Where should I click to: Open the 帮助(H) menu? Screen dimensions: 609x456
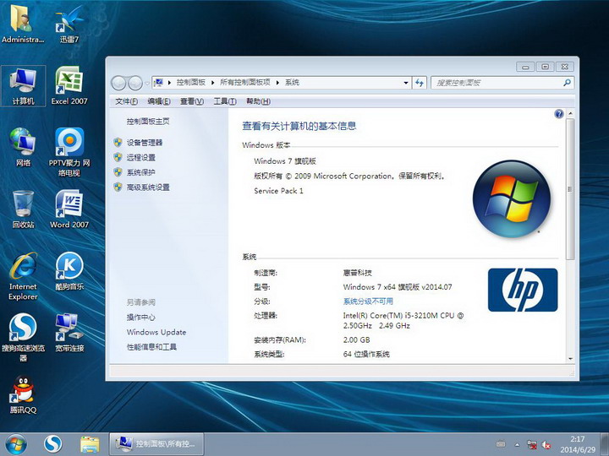pos(258,101)
